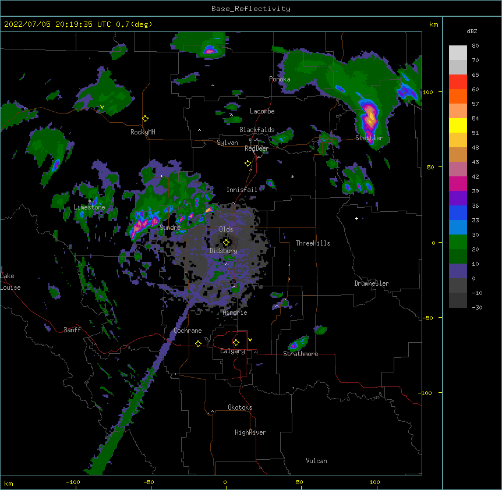Click the Didsbury label
Screen dimensions: 502x490
pyautogui.click(x=224, y=251)
